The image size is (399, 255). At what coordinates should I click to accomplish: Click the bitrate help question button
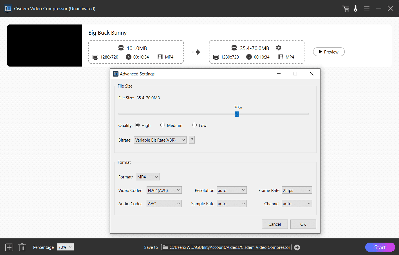tap(192, 140)
